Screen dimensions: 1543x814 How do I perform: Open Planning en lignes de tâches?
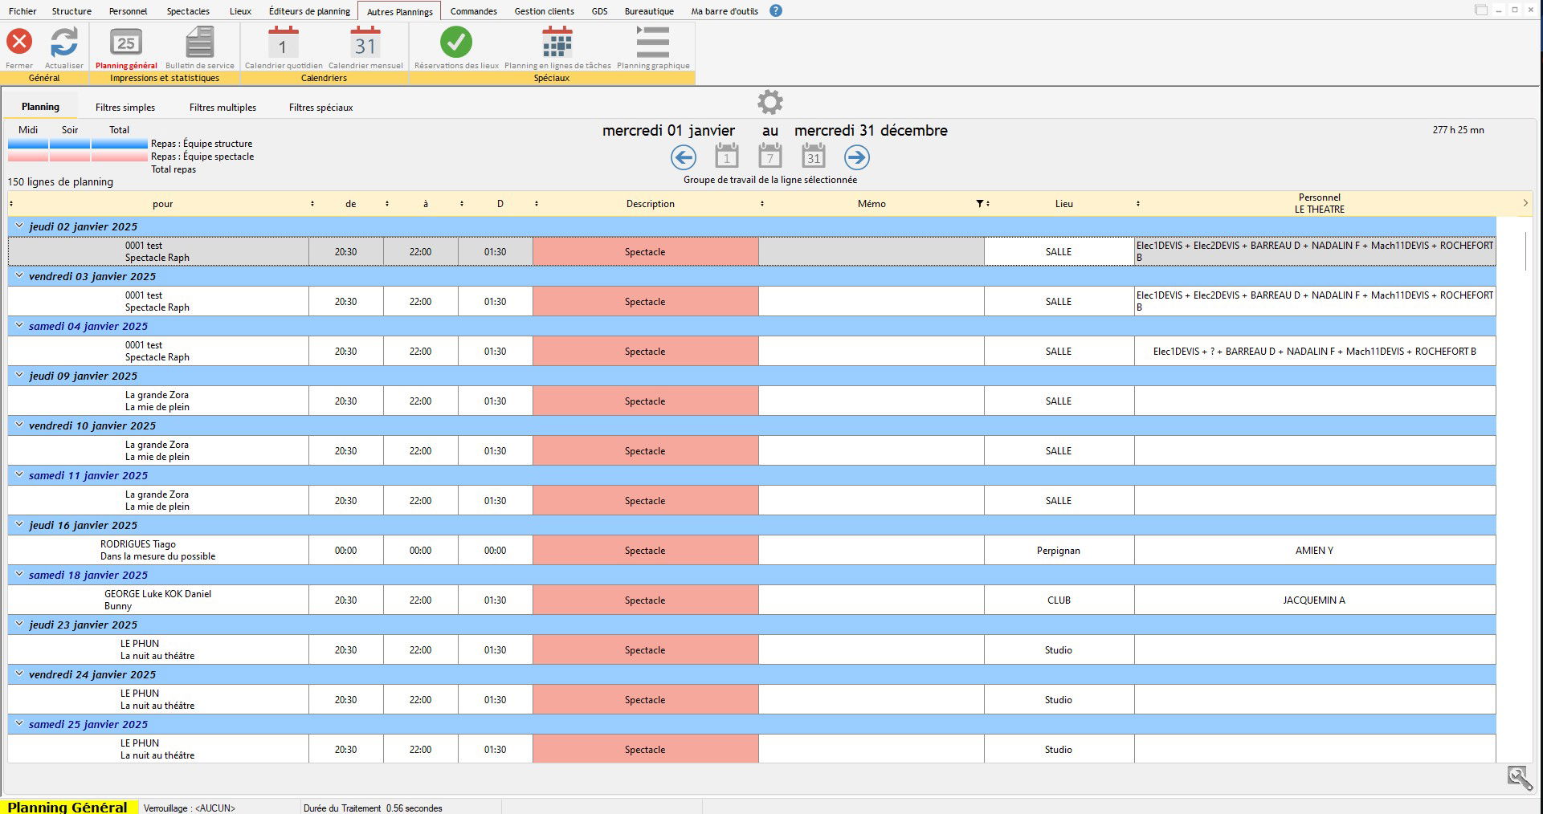point(557,42)
